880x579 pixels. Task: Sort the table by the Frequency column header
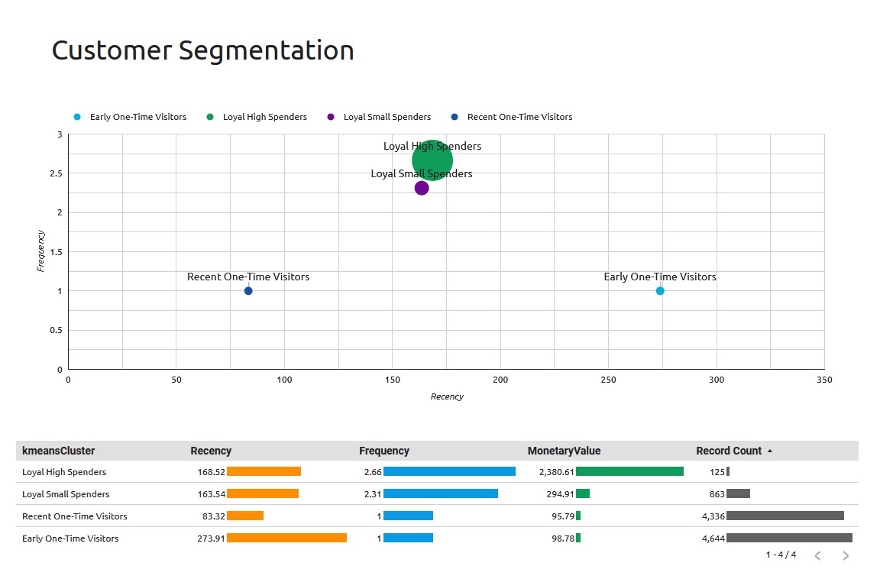384,451
